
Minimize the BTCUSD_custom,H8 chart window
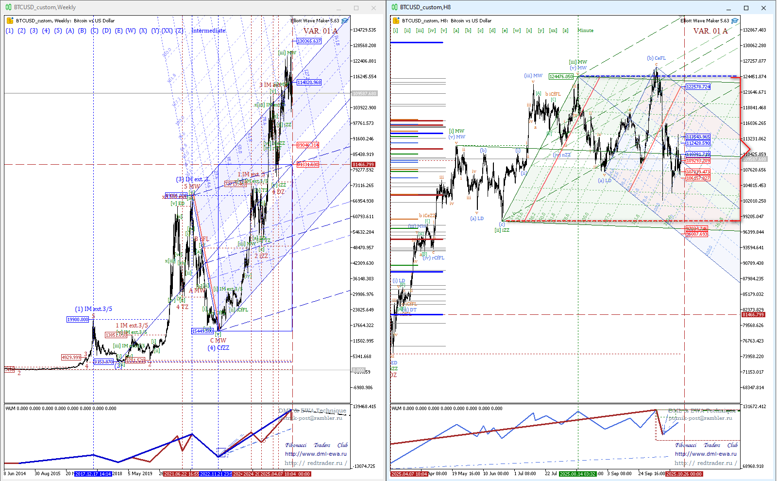coord(728,8)
